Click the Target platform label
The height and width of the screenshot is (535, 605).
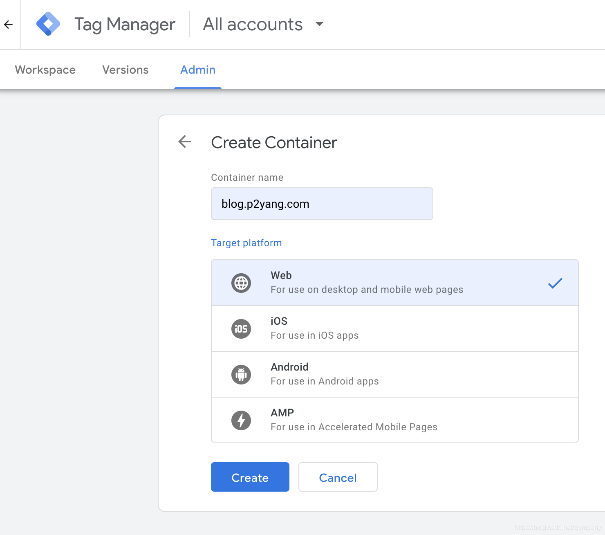click(246, 243)
